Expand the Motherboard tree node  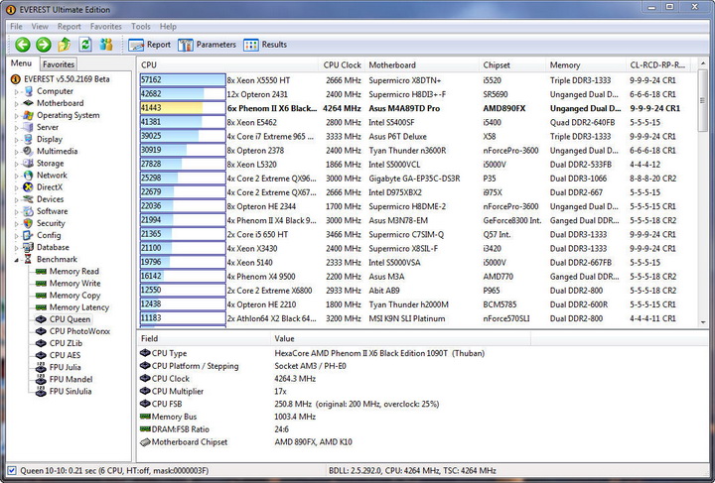point(17,103)
